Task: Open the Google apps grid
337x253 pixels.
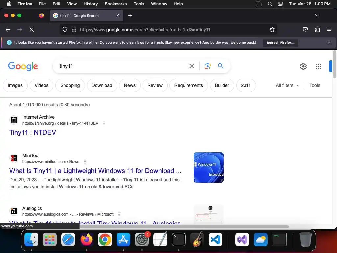Action: [x=318, y=66]
